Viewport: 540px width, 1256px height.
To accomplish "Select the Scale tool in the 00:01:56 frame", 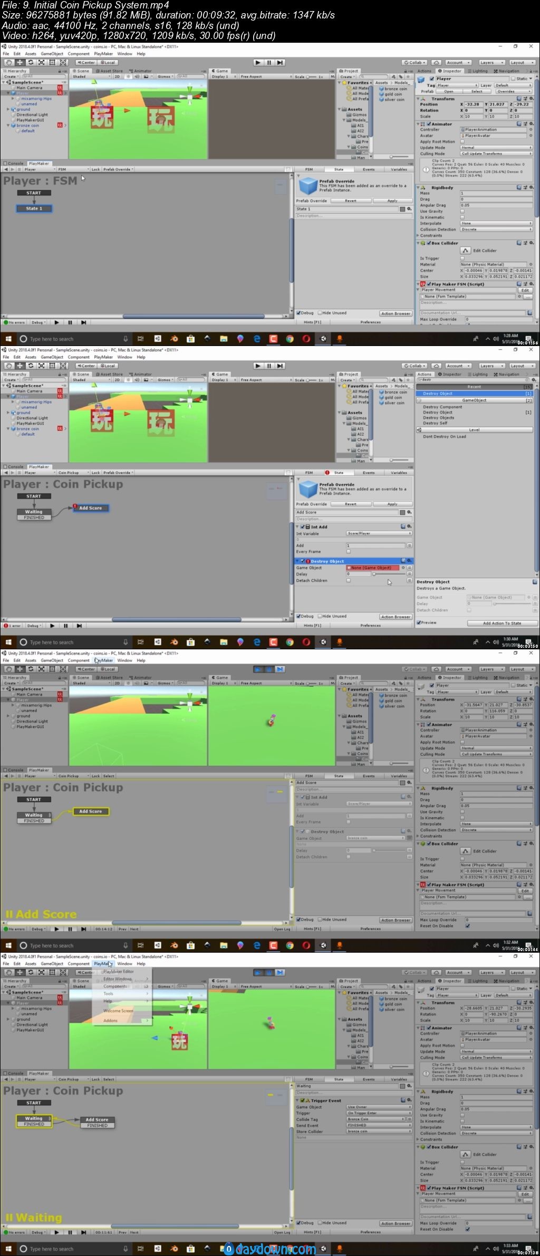I will 41,62.
